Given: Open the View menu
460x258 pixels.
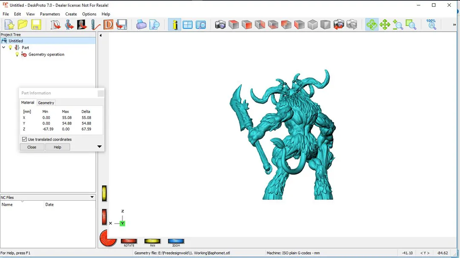Looking at the screenshot, I should 30,14.
